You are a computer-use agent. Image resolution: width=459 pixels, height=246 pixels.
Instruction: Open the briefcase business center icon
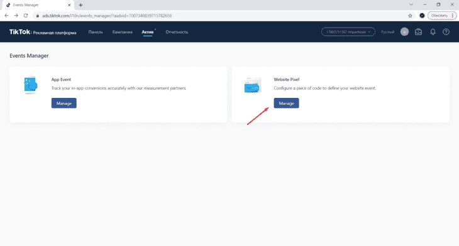418,32
